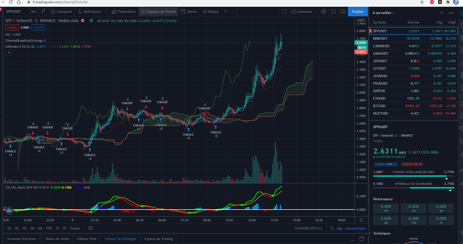Open timezone 14:04:08 (UTC+1) selector

tap(308, 228)
